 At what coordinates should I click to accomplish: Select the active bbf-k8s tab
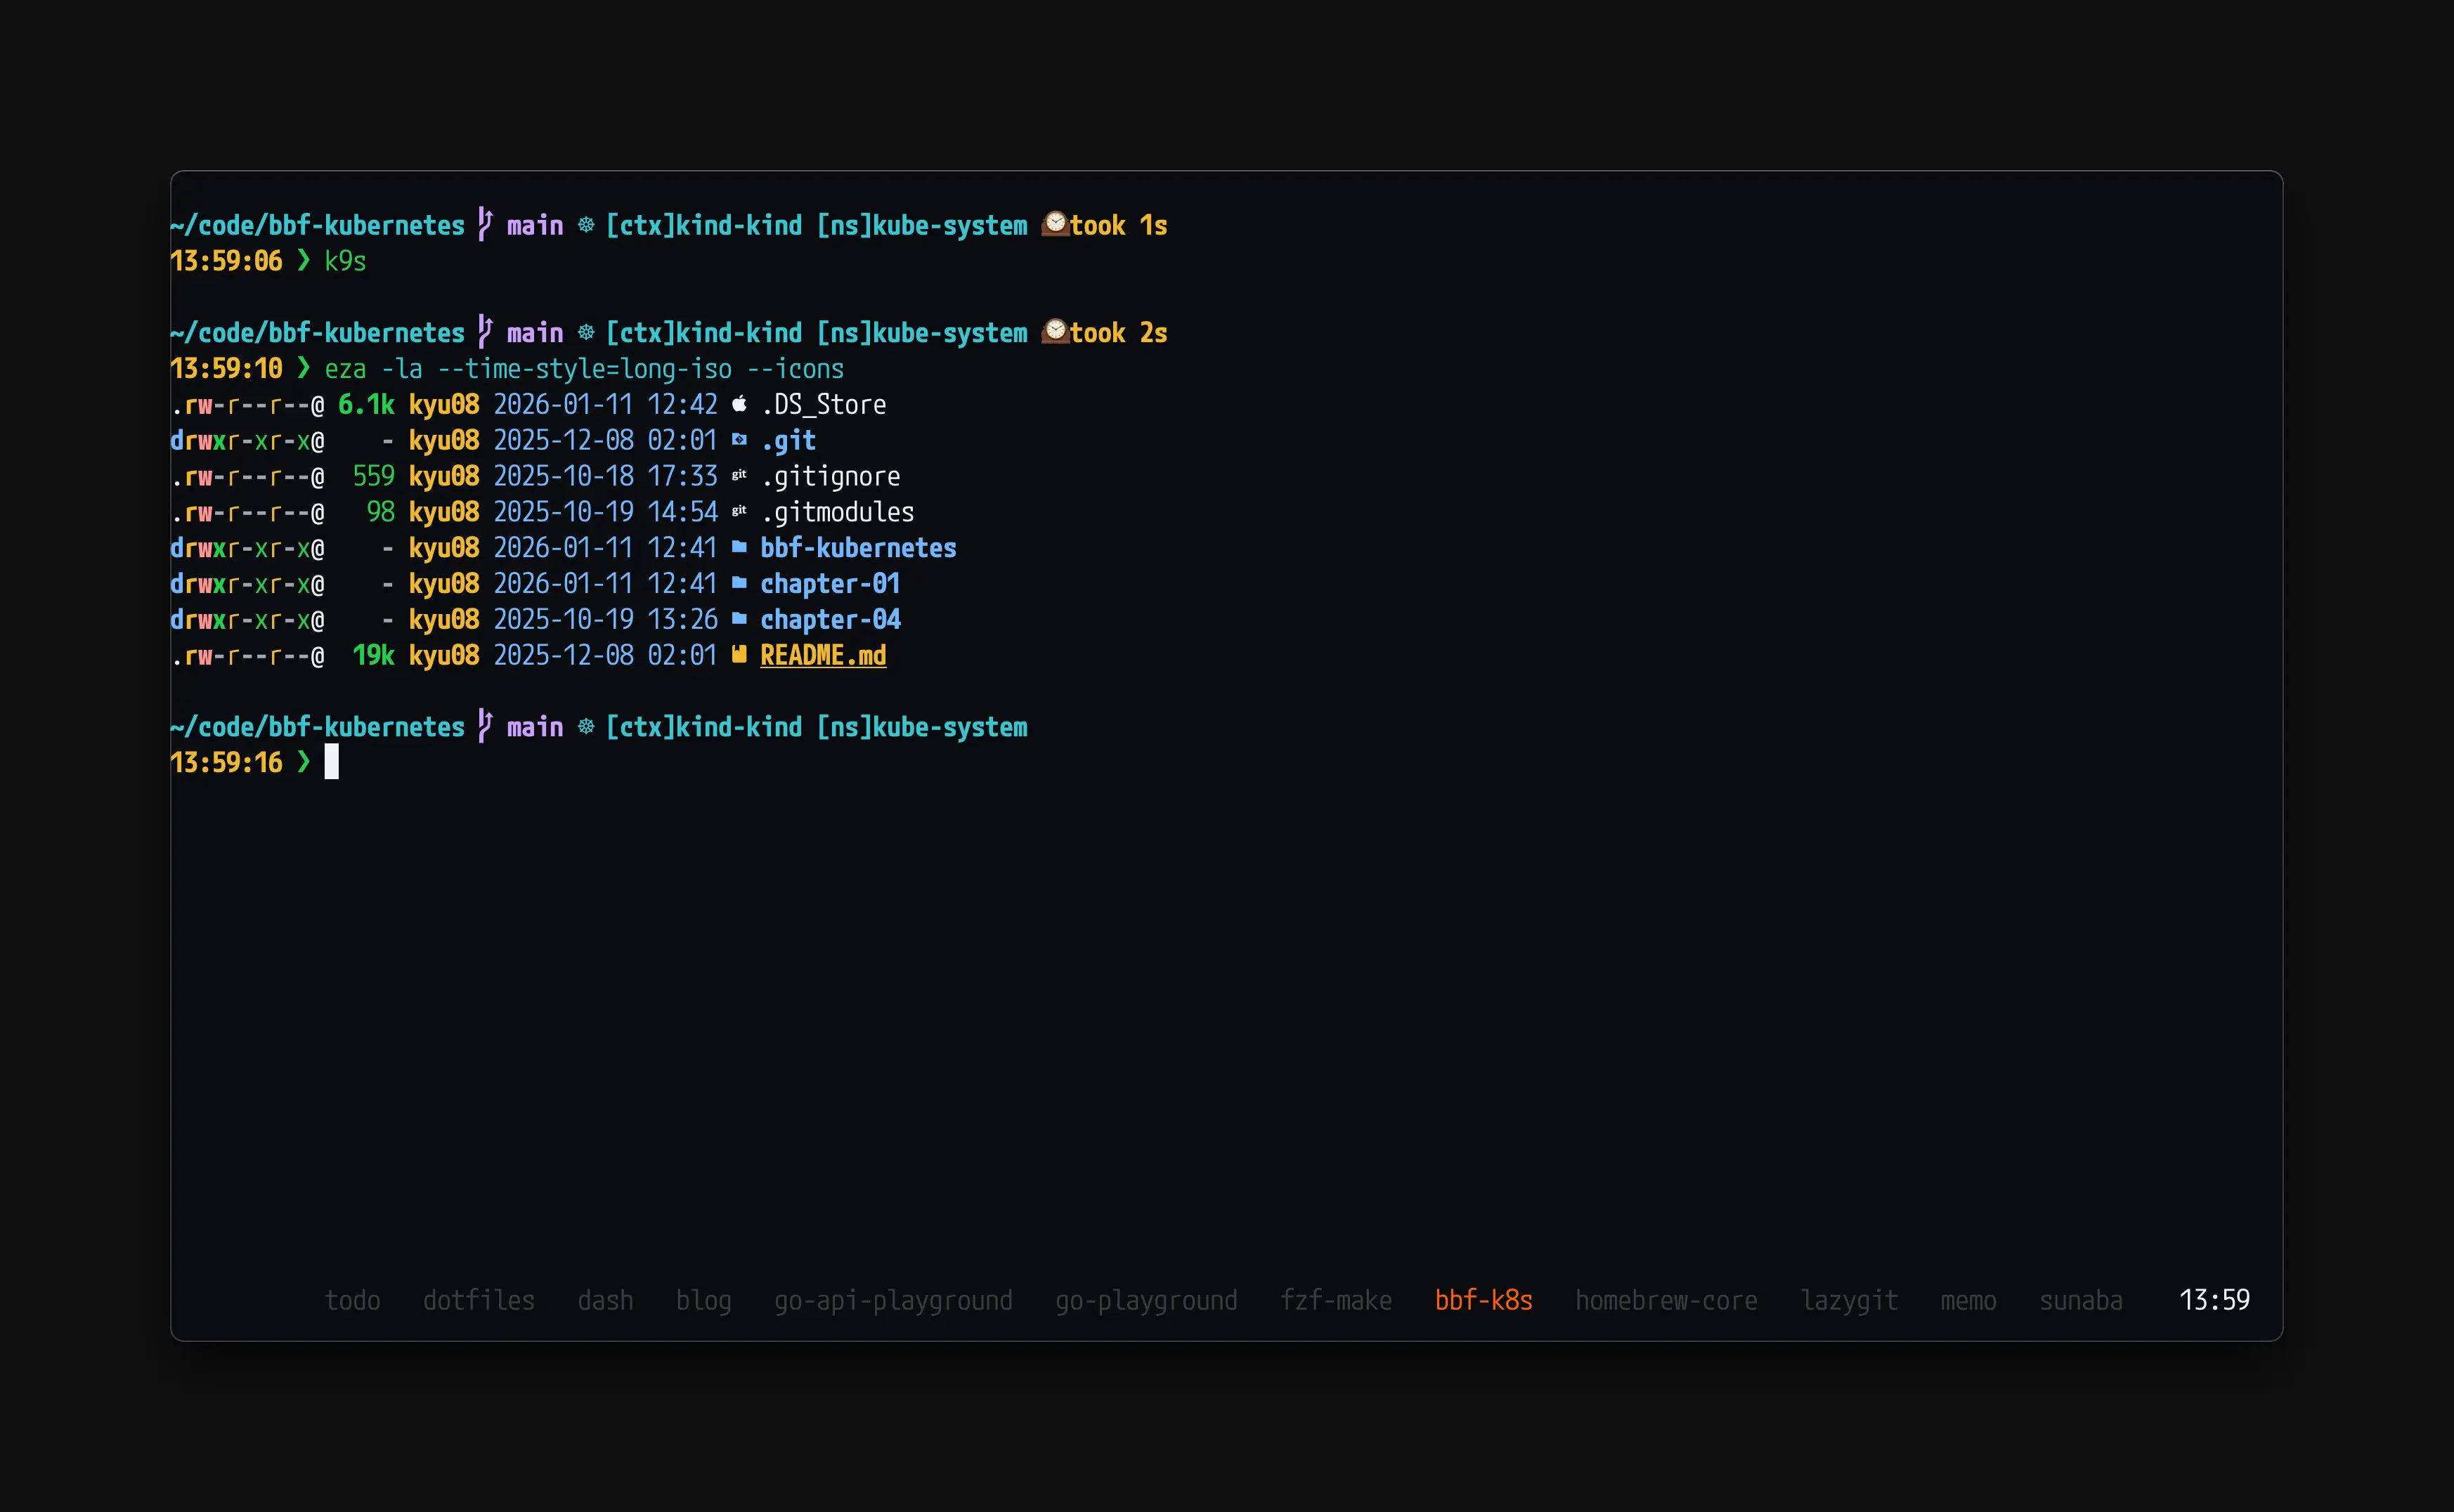click(1483, 1300)
